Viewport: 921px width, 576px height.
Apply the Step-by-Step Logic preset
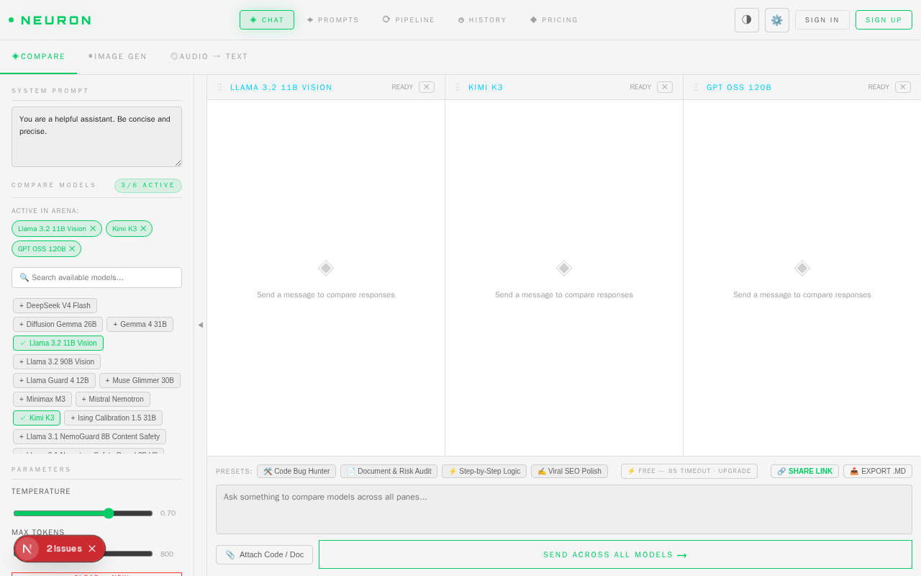[484, 472]
